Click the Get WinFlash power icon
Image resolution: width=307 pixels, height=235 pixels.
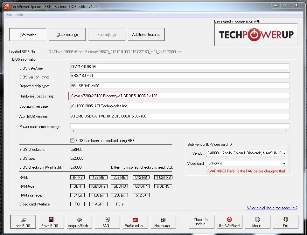pos(229,219)
